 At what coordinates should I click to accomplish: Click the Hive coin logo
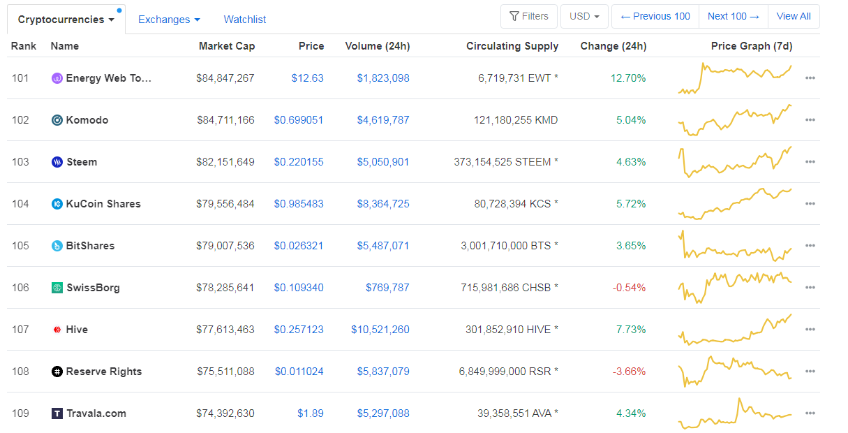point(57,330)
